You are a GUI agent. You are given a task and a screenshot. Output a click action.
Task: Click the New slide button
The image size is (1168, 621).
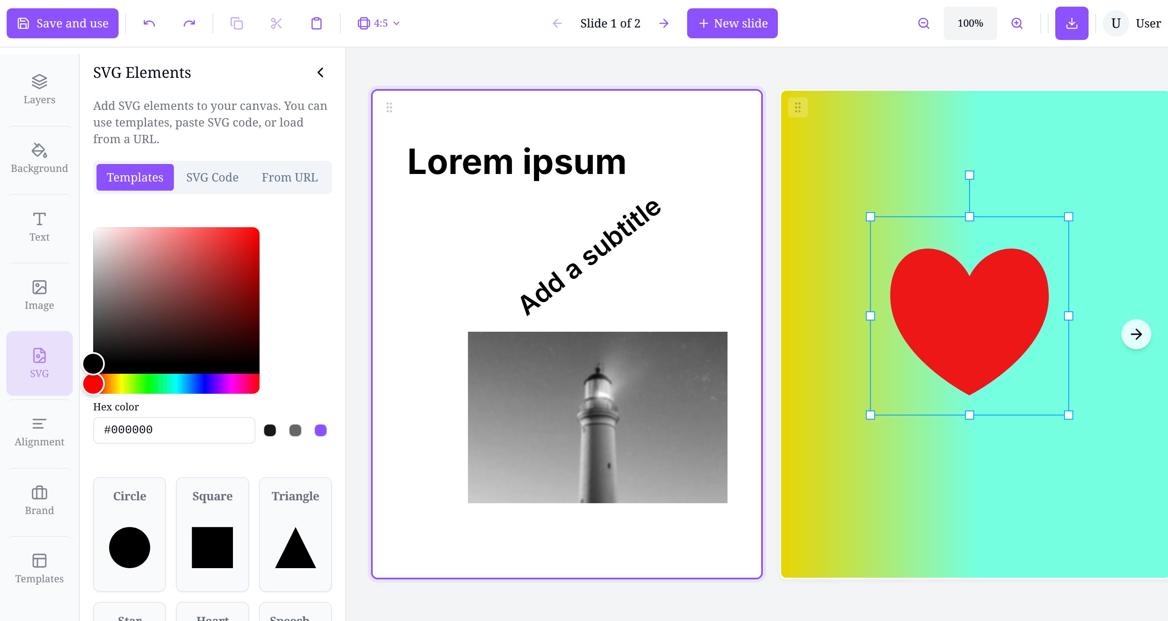pyautogui.click(x=732, y=23)
